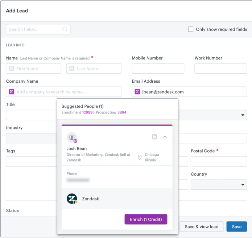The height and width of the screenshot is (238, 252).
Task: Click Chicago Illinois location text
Action: pyautogui.click(x=152, y=157)
